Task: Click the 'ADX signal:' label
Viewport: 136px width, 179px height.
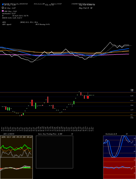Action: click(7, 24)
